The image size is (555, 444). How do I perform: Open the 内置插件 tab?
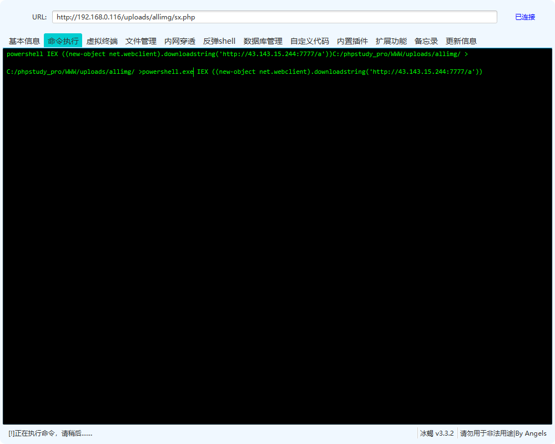tap(354, 41)
